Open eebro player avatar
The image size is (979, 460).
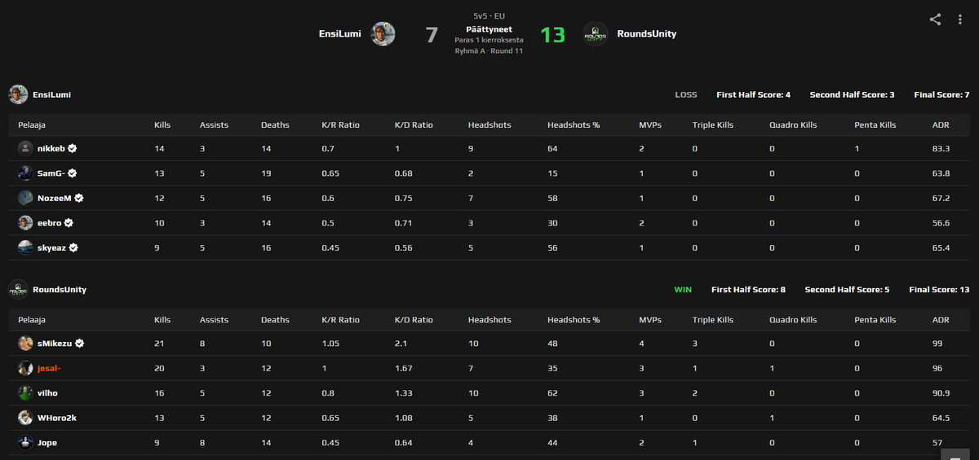click(25, 223)
